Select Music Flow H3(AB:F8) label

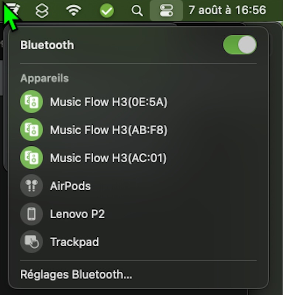coord(108,130)
